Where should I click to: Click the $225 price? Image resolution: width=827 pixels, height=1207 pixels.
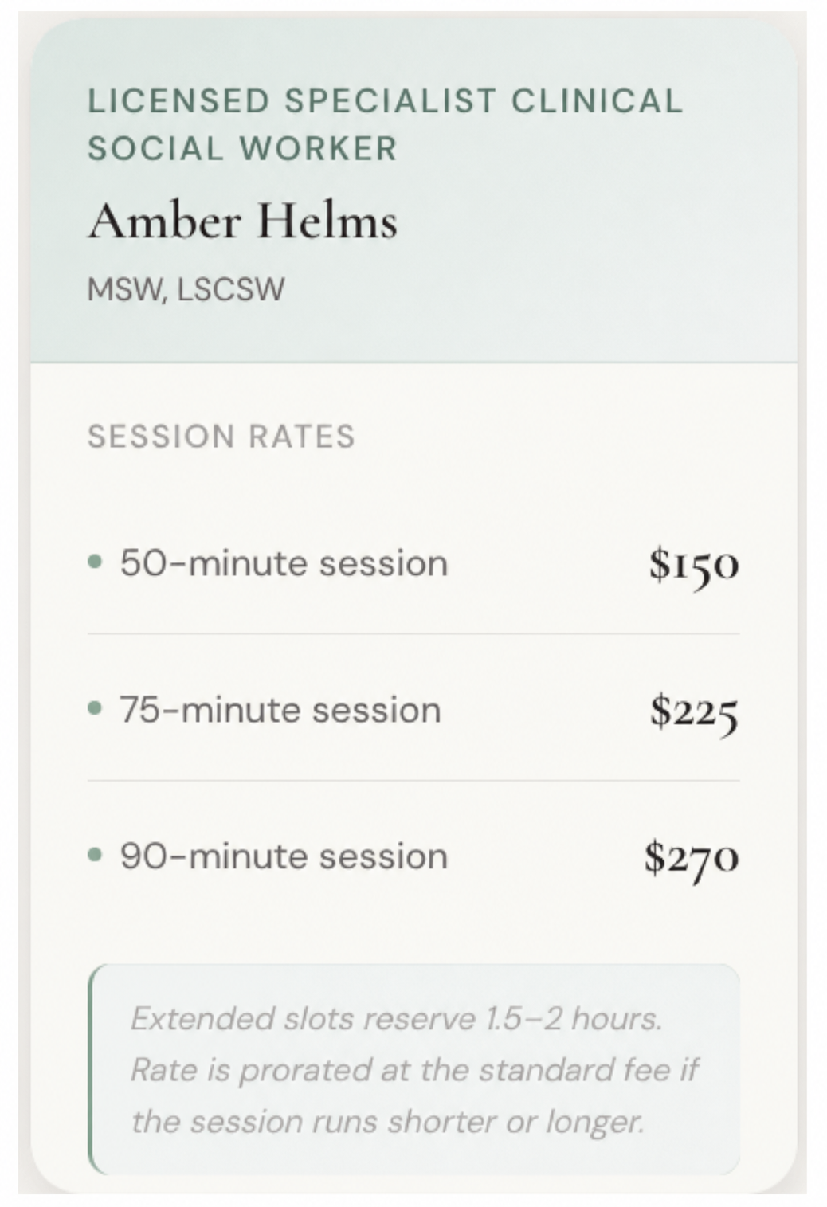click(693, 711)
